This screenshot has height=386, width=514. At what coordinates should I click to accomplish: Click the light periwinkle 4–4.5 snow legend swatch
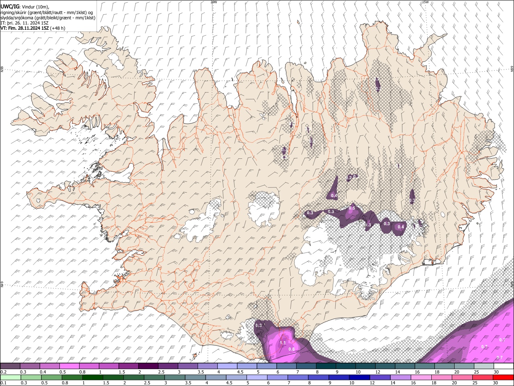pyautogui.click(x=227, y=366)
